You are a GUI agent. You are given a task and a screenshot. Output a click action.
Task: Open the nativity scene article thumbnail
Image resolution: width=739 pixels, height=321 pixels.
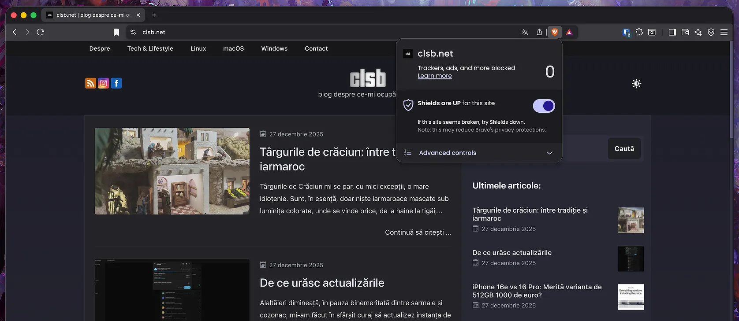pyautogui.click(x=172, y=171)
